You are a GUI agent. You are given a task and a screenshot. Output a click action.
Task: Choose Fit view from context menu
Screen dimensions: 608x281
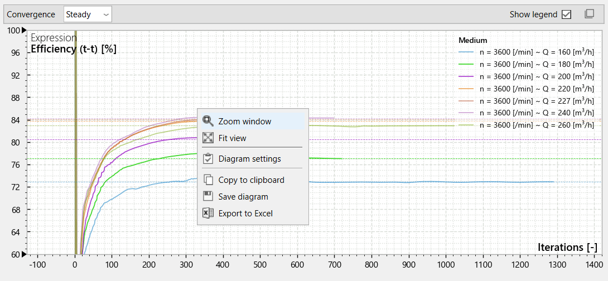(x=253, y=138)
